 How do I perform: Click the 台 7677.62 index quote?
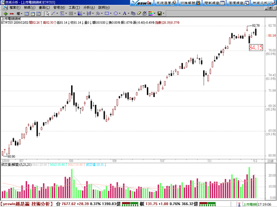pyautogui.click(x=88, y=204)
